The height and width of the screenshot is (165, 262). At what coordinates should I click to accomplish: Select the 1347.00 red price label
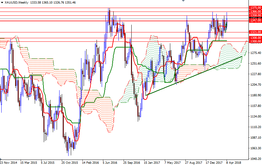point(255,20)
